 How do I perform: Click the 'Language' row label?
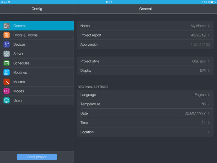click(88, 95)
